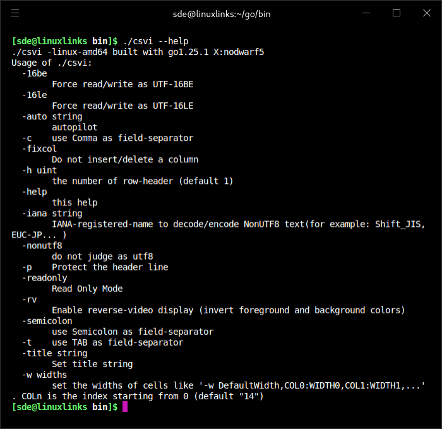
Task: Click the -semicolon option flag
Action: 47,320
